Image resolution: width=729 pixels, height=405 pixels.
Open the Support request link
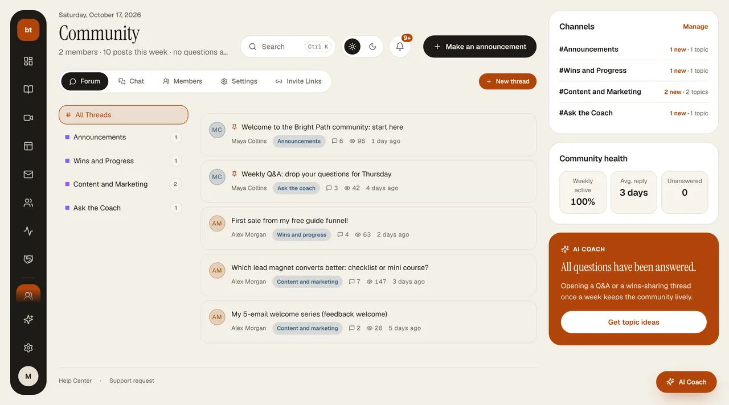point(132,381)
